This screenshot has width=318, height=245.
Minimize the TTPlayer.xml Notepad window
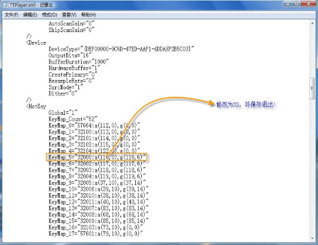(x=288, y=4)
